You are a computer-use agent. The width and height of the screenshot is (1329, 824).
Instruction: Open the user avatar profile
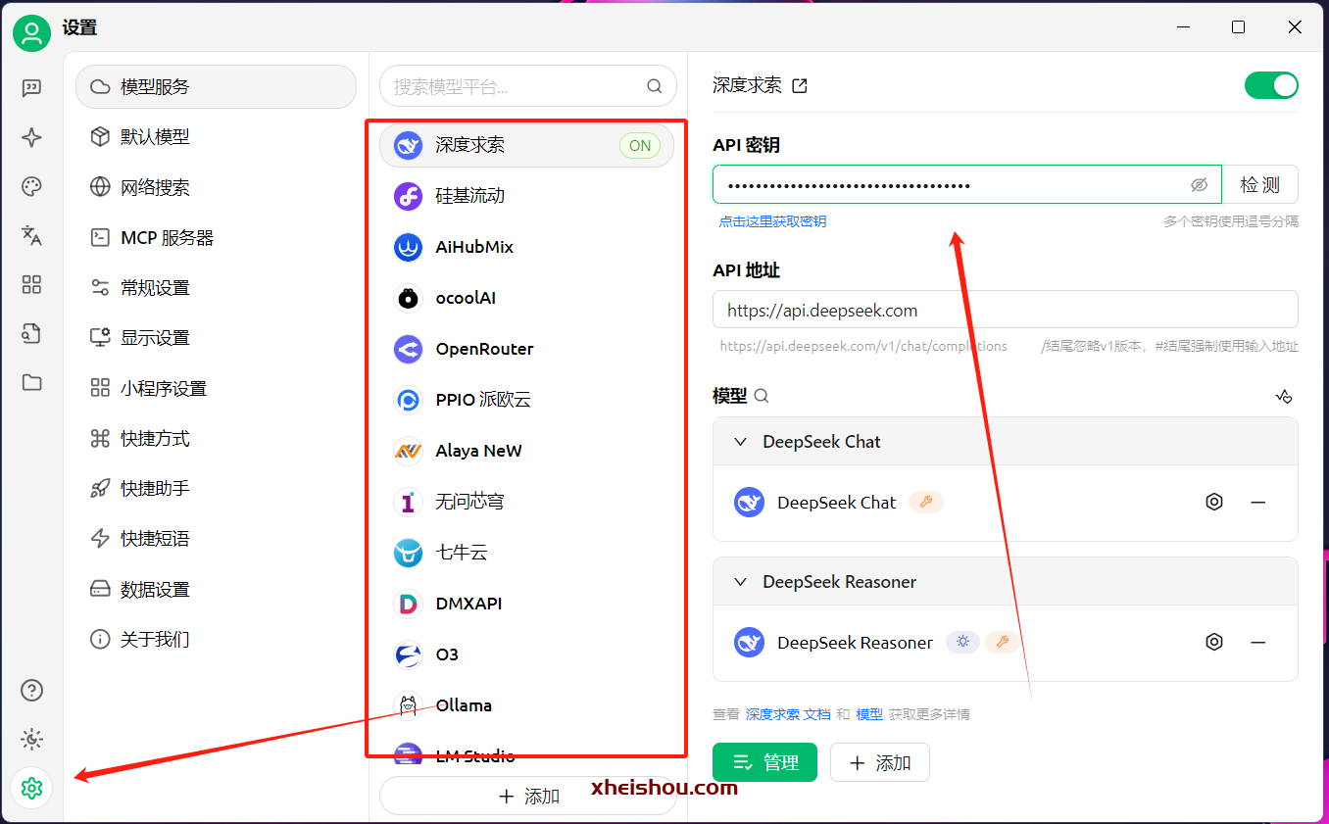[x=32, y=33]
